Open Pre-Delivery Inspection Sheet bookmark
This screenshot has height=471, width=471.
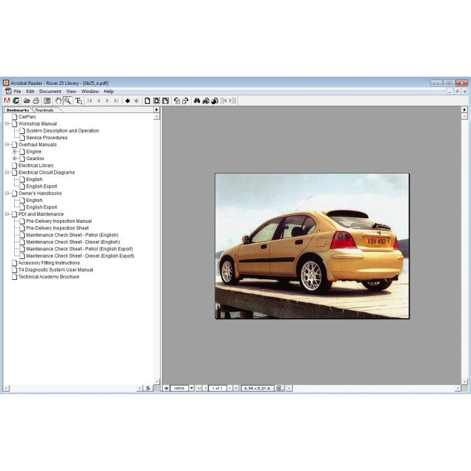[x=57, y=227]
